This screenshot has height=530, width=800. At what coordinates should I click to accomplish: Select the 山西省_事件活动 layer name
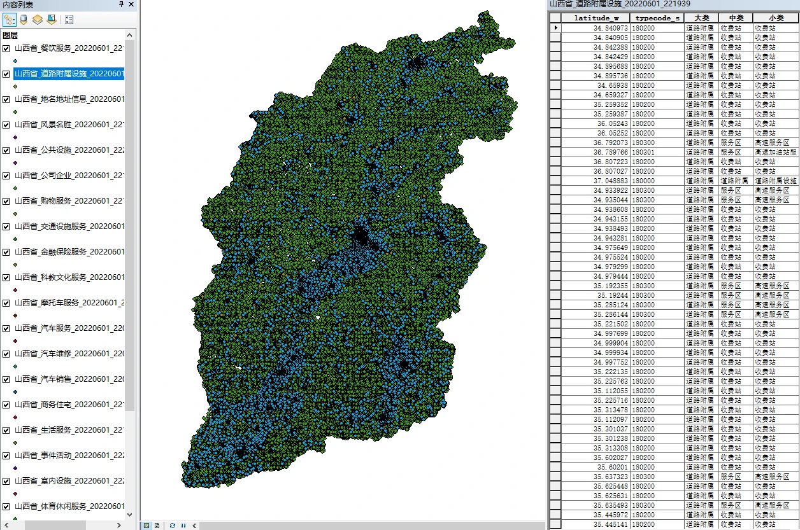[69, 456]
